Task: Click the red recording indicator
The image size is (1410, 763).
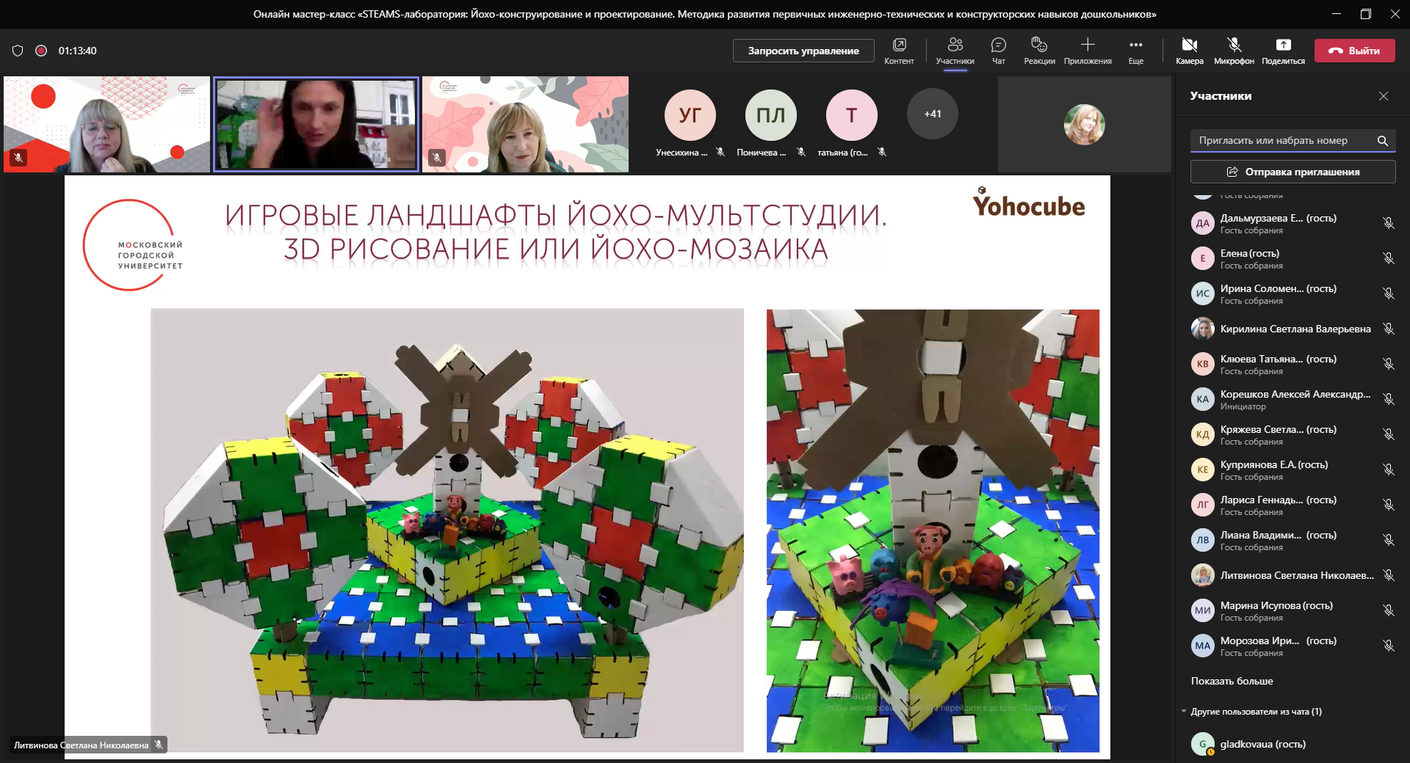Action: (x=42, y=50)
